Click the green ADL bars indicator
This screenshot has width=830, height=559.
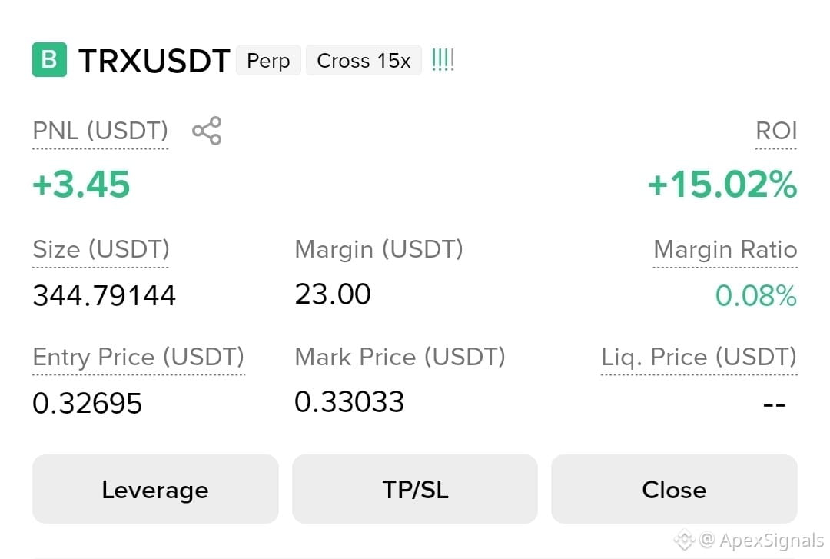(x=443, y=60)
